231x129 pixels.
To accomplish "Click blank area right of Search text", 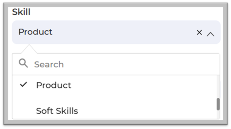I will (x=142, y=64).
